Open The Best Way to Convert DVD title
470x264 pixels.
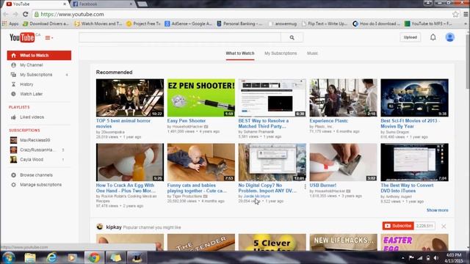pos(407,188)
